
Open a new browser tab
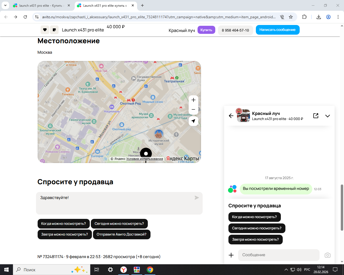[x=142, y=5]
